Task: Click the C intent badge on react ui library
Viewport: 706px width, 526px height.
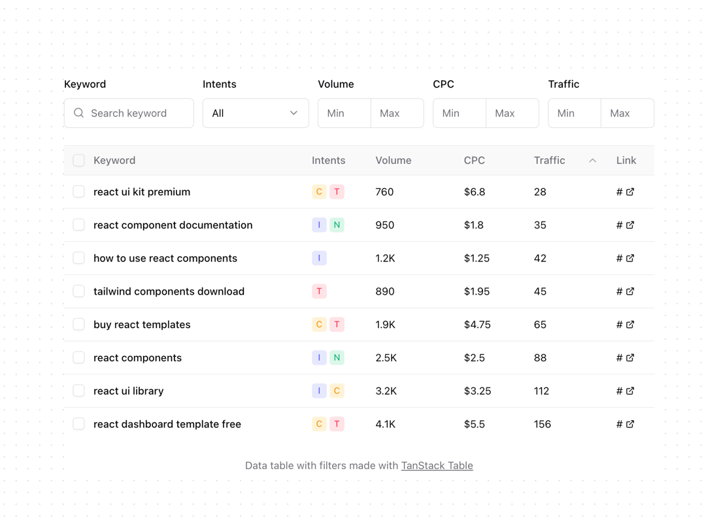Action: [x=337, y=391]
